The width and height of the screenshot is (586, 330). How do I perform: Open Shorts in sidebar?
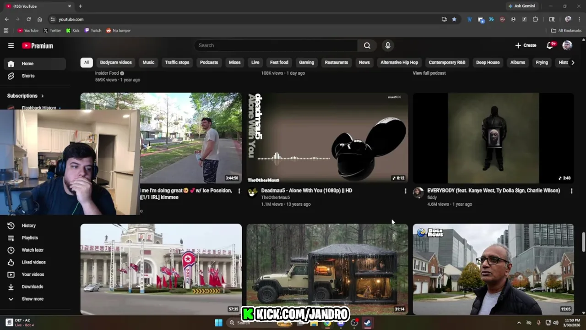[34, 76]
